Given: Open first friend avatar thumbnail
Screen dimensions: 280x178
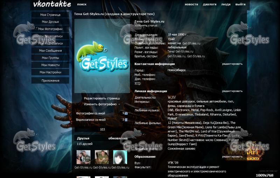Looking at the screenshot, I should 83,157.
